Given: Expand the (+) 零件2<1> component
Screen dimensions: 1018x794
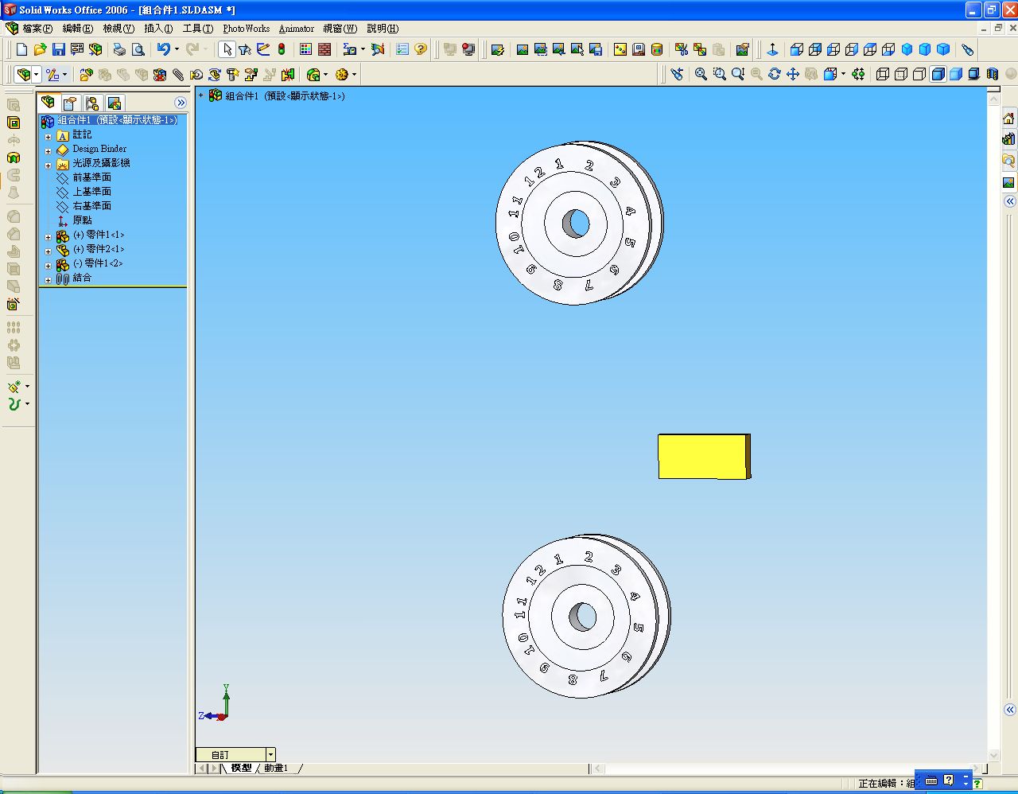Looking at the screenshot, I should click(x=49, y=251).
